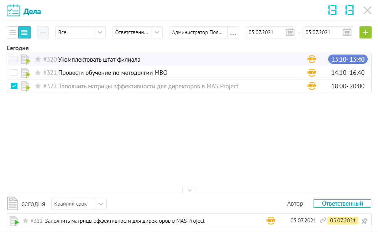The width and height of the screenshot is (378, 232).
Task: Switch to the detailed list view icon
Action: (x=24, y=32)
